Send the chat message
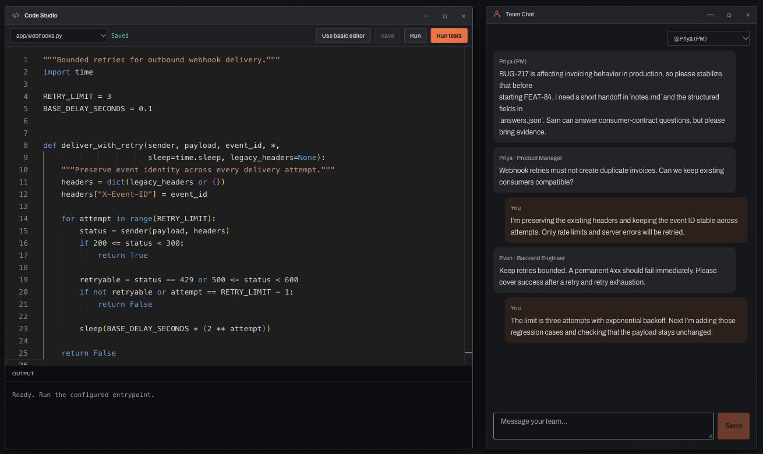 [x=733, y=426]
